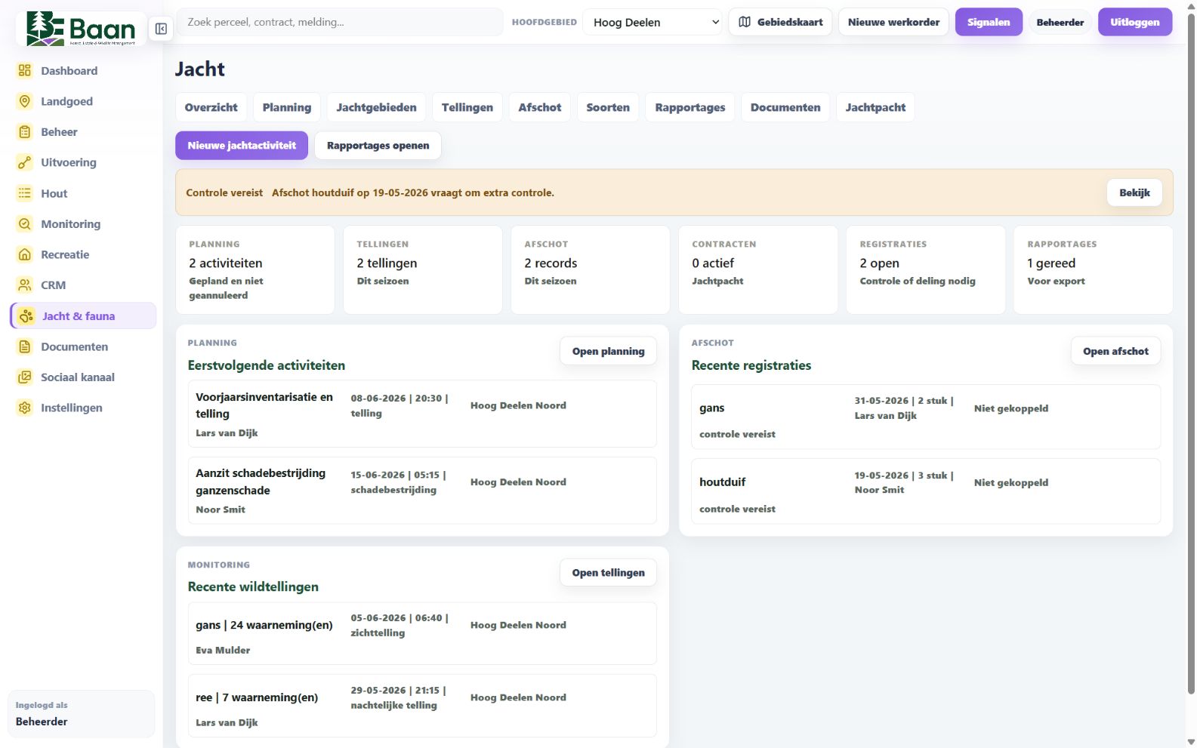Open the Jachtpacht tab
This screenshot has height=748, width=1197.
(875, 107)
